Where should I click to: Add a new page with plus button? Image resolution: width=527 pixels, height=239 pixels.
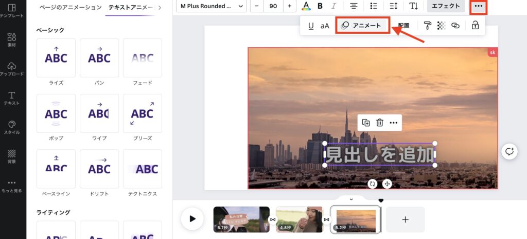point(406,220)
